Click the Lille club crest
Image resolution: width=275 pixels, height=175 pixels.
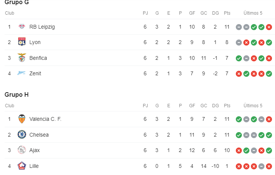pyautogui.click(x=21, y=166)
